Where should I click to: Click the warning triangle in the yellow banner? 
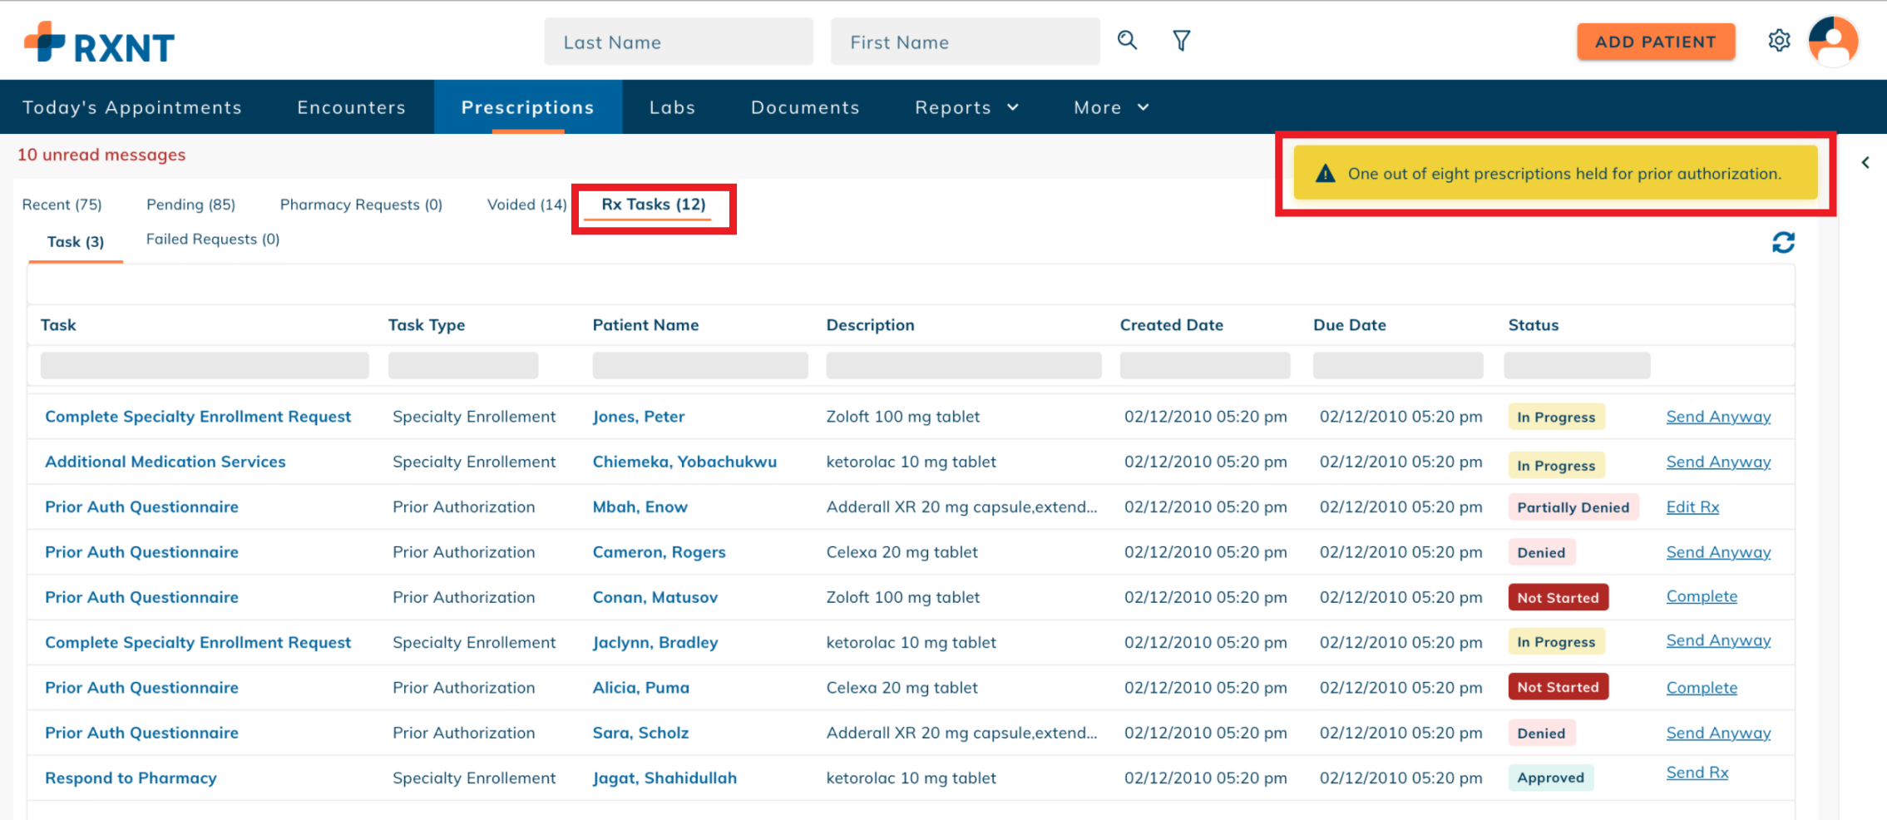click(x=1326, y=173)
